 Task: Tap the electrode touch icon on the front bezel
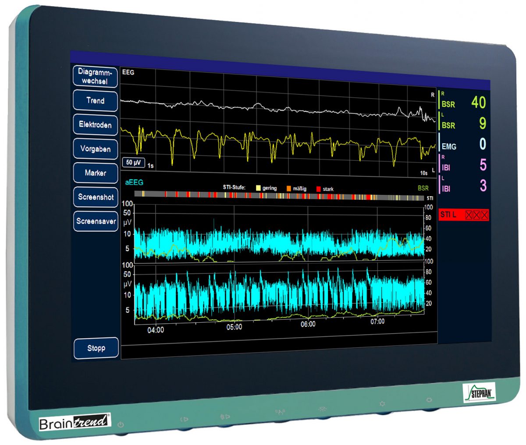(x=280, y=411)
